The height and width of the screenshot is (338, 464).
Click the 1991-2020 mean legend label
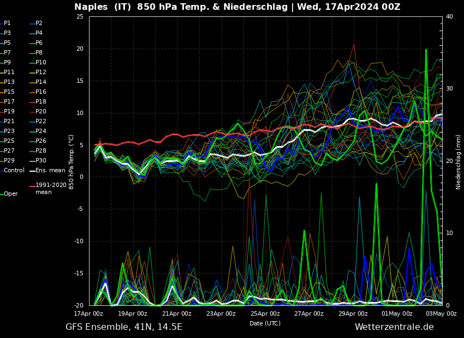click(x=48, y=189)
